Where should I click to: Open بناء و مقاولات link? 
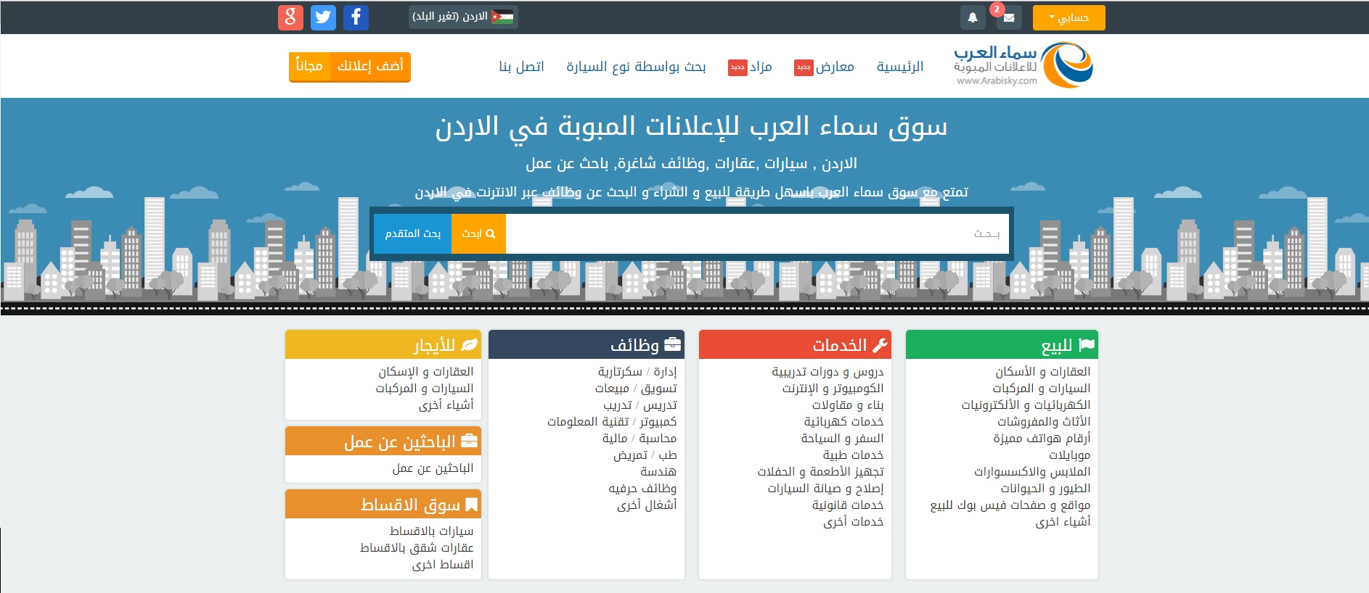tap(848, 405)
